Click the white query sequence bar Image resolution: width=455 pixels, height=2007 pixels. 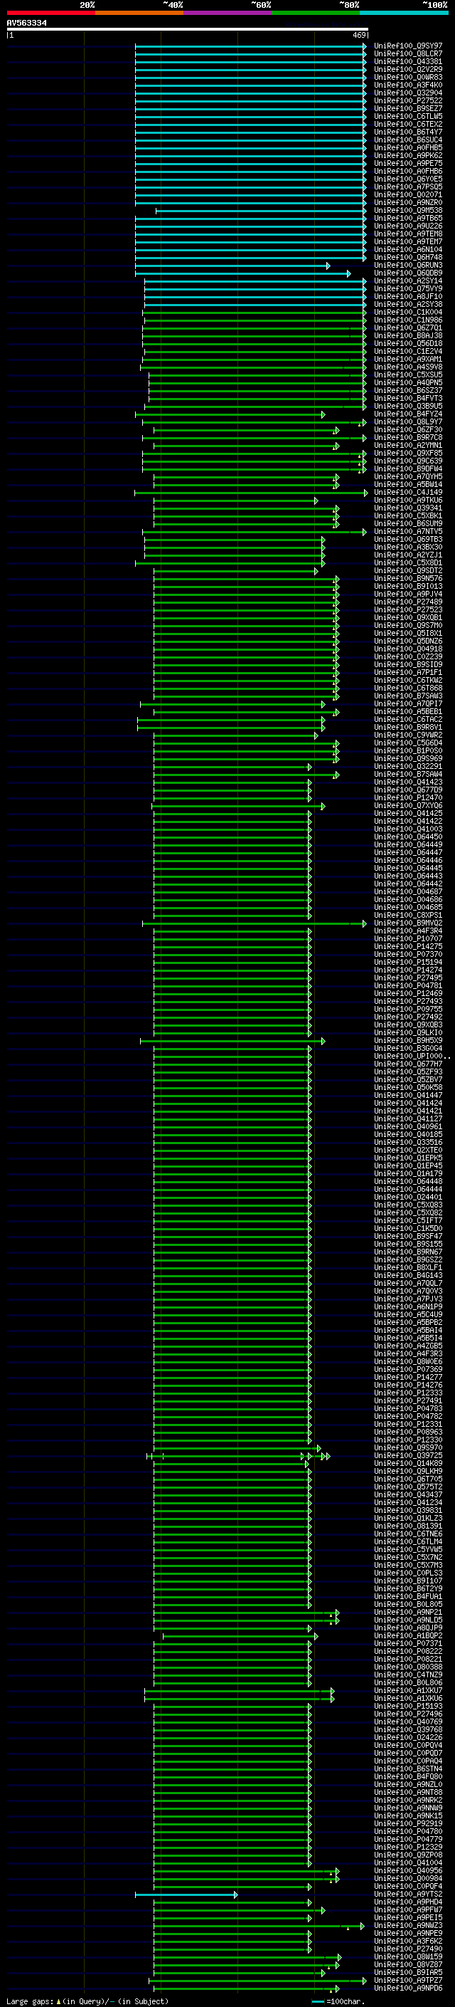[x=188, y=30]
